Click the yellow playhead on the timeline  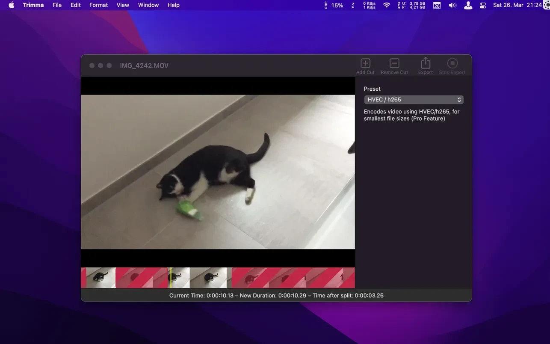[x=171, y=278]
